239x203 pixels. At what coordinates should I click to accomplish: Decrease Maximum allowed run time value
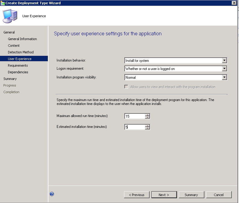[x=147, y=117]
